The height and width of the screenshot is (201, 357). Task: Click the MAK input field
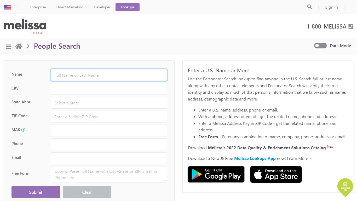coord(109,131)
